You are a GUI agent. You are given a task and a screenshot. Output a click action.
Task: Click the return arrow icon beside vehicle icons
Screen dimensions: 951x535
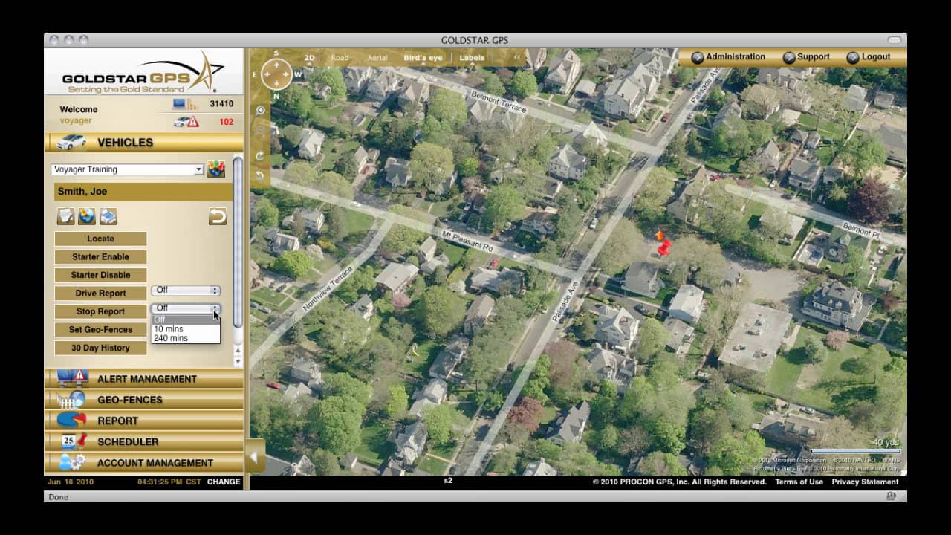click(217, 216)
